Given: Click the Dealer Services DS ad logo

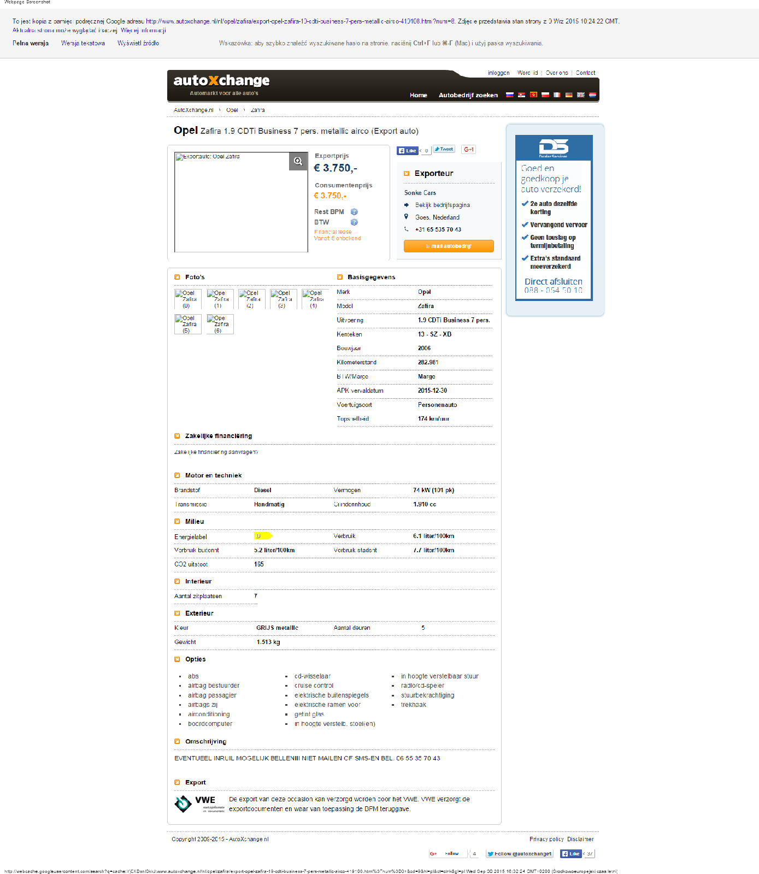Looking at the screenshot, I should 554,147.
